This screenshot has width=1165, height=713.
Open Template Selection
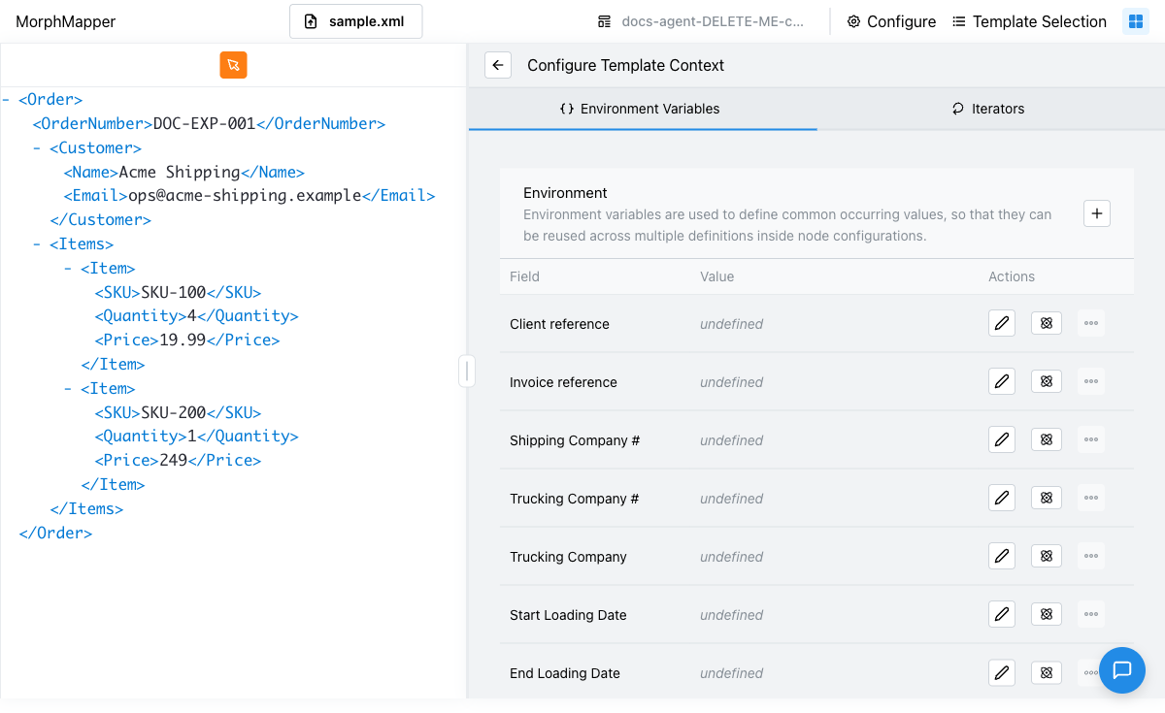pyautogui.click(x=1030, y=21)
